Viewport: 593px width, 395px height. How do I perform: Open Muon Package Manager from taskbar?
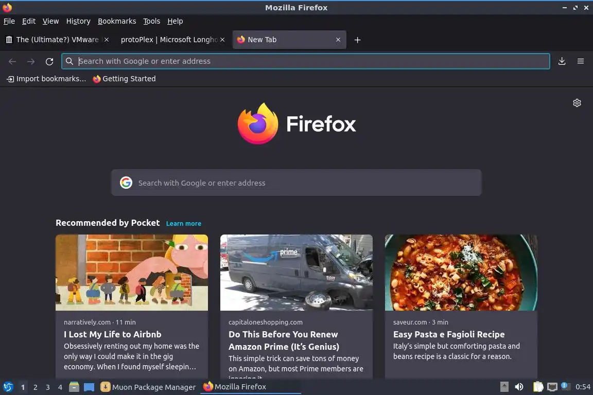tap(148, 387)
